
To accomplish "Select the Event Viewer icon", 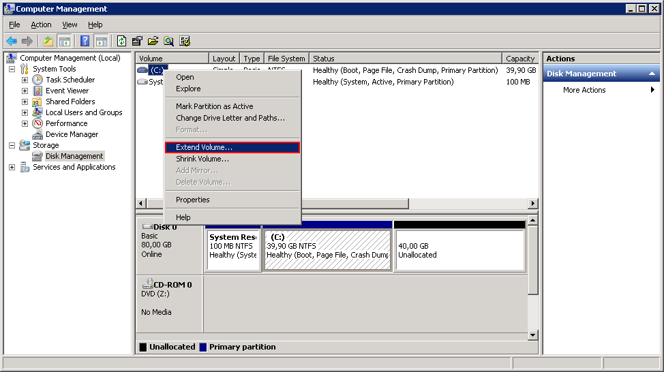I will pos(37,91).
